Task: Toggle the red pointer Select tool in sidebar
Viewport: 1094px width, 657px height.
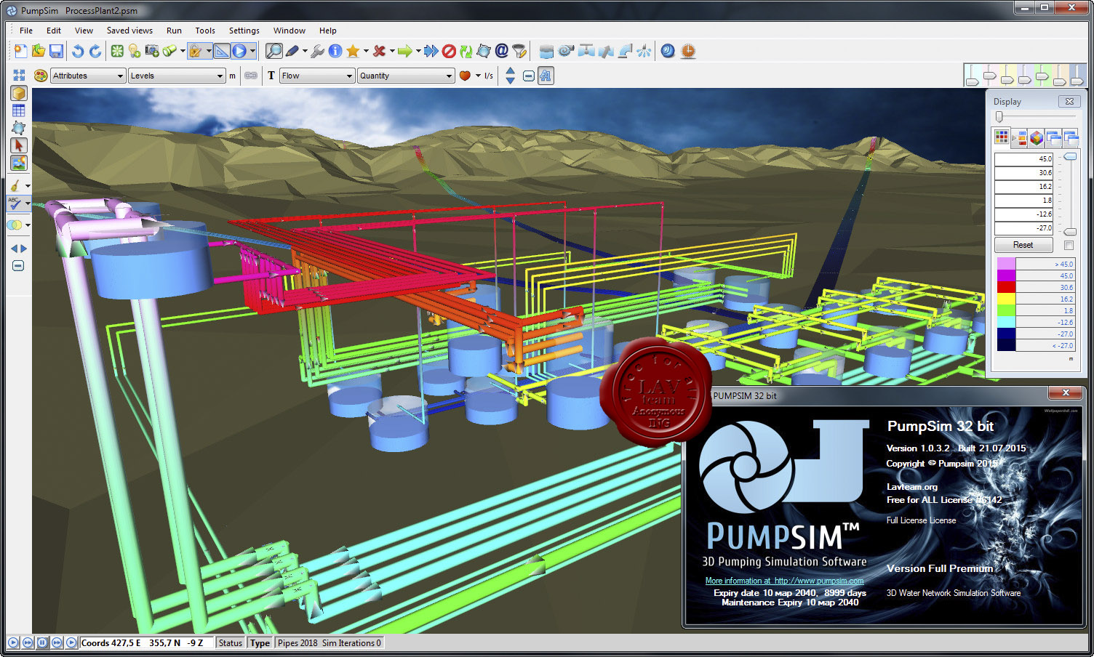Action: (x=19, y=146)
